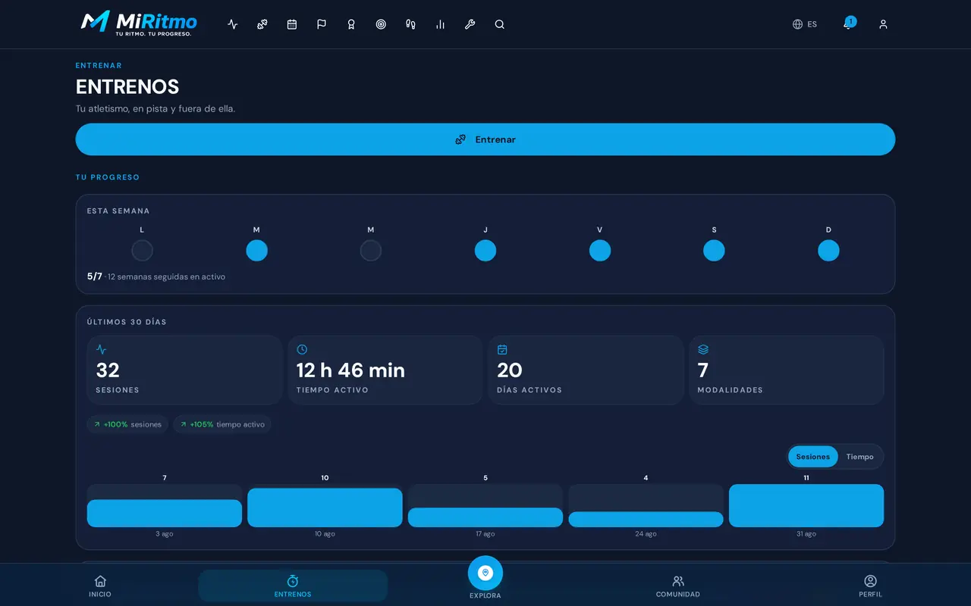Click the blue Entrenar button
Viewport: 971px width, 606px height.
pyautogui.click(x=485, y=139)
